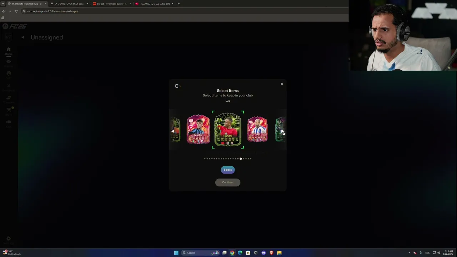
Task: Close the EA SPORTS FC 26 tab
Action: 87,4
